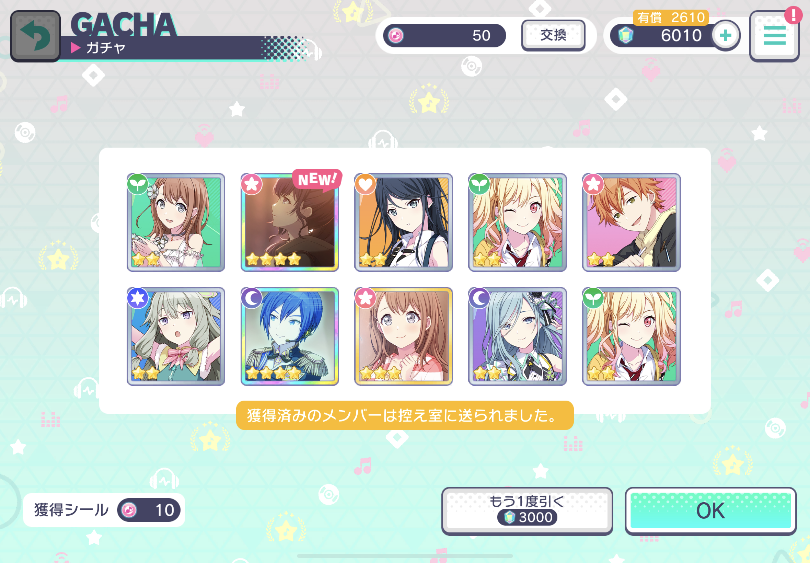Tap the green back arrow icon
Screen dimensions: 810x563
pos(35,36)
